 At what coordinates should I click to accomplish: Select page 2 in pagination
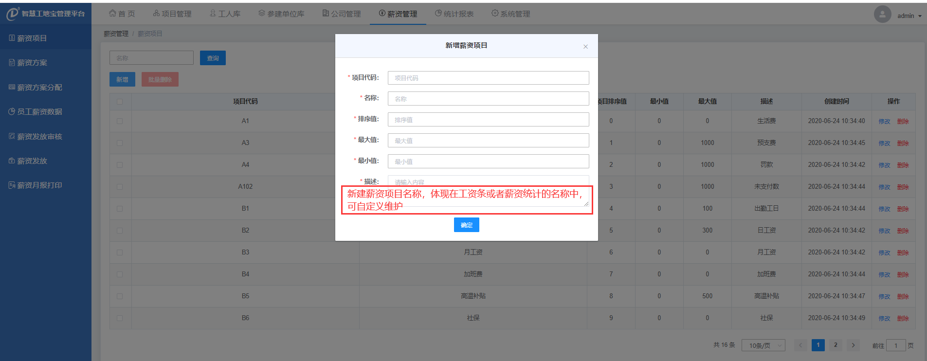pos(836,345)
